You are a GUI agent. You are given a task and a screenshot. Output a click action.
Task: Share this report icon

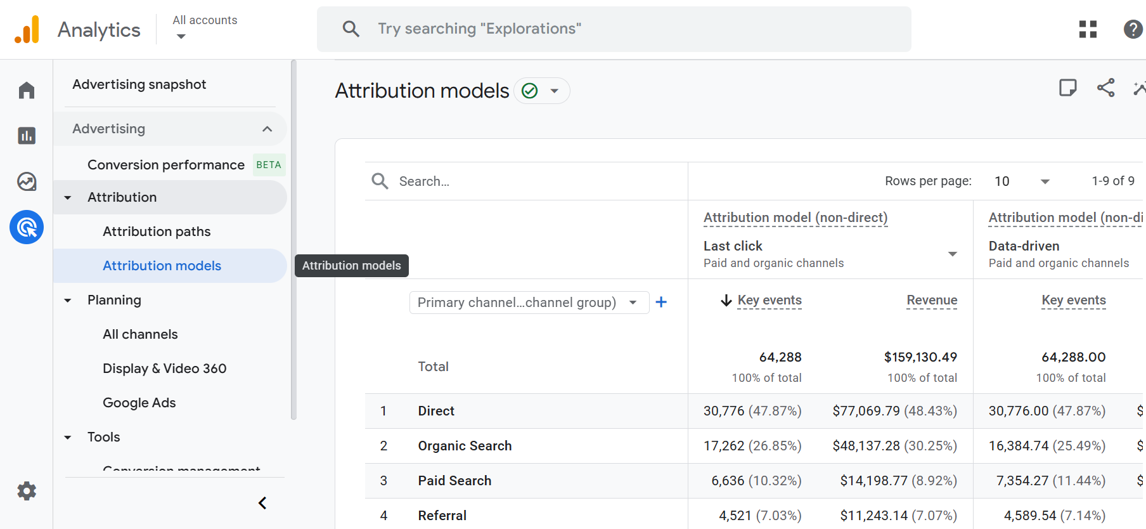point(1106,88)
